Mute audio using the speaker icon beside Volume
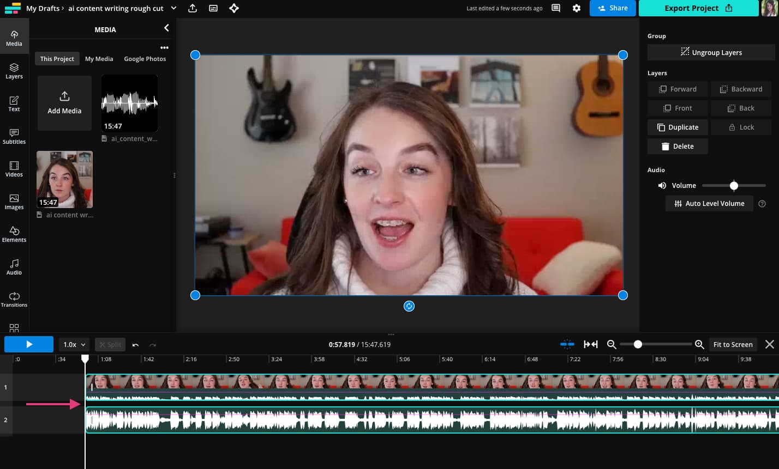This screenshot has height=469, width=779. (x=662, y=185)
